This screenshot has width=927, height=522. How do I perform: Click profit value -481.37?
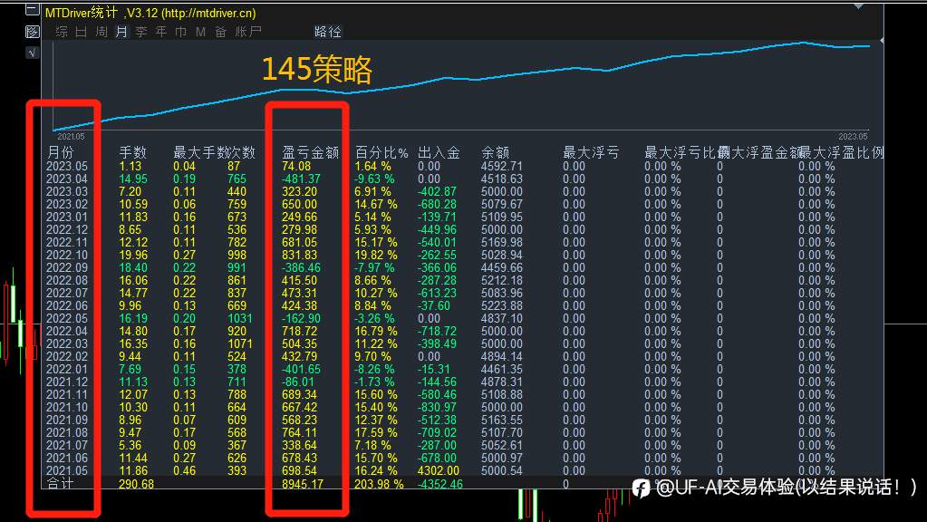301,179
